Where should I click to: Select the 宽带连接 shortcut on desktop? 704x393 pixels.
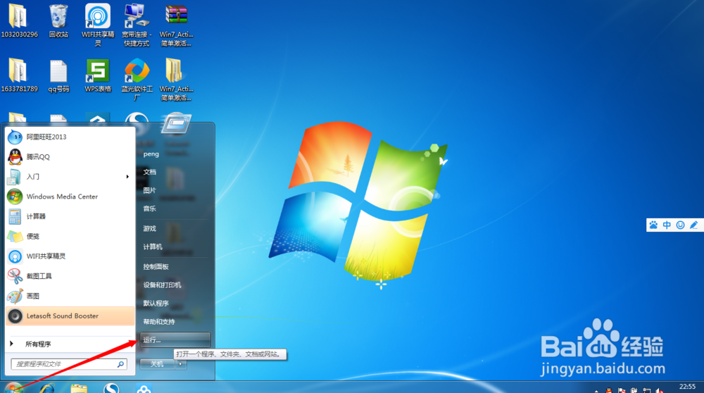[137, 25]
